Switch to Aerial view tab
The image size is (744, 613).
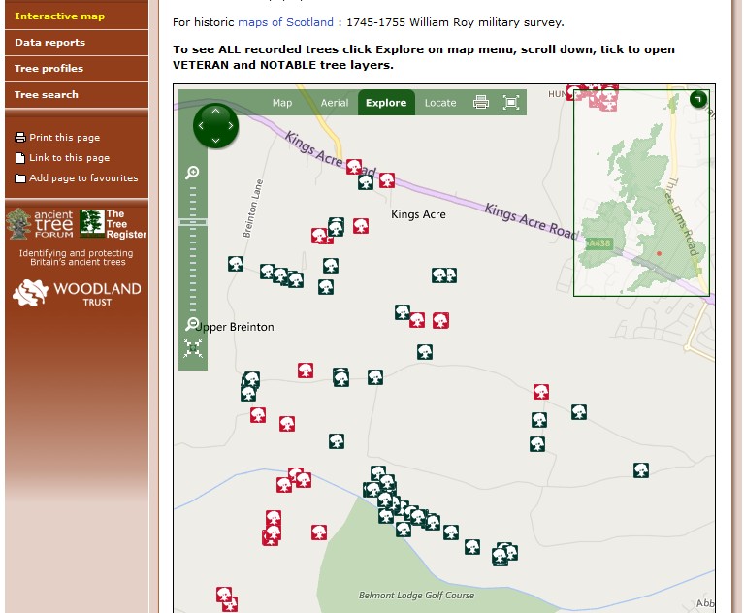click(x=334, y=103)
